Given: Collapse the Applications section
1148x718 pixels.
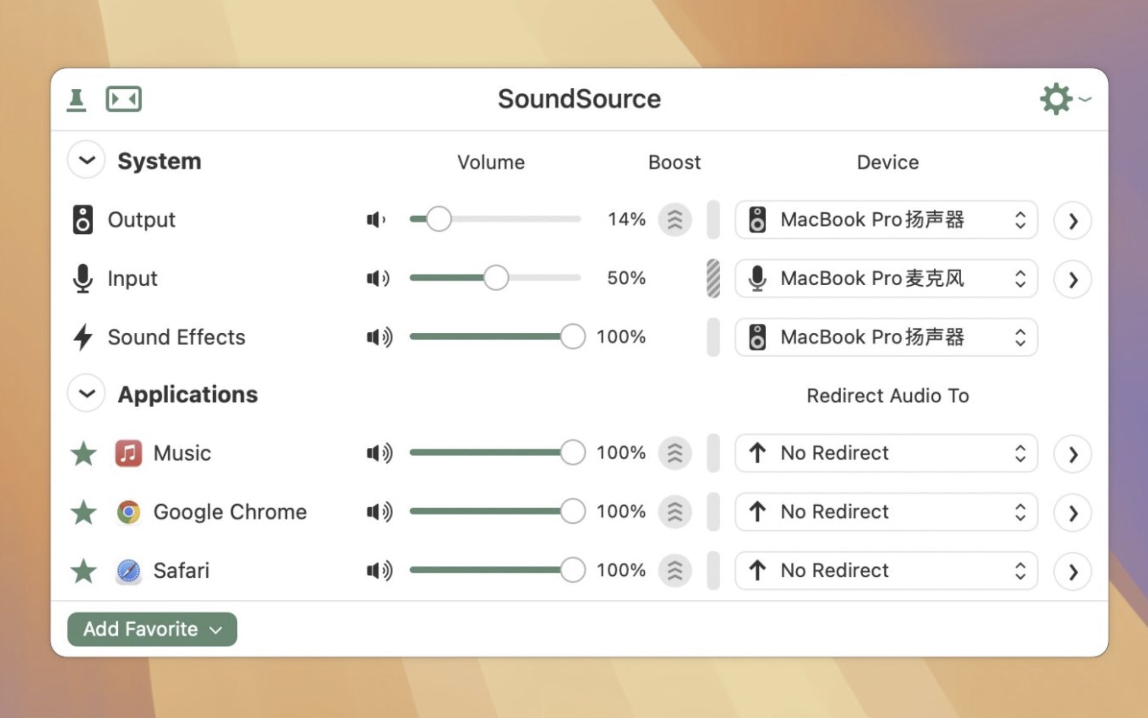Looking at the screenshot, I should point(87,394).
